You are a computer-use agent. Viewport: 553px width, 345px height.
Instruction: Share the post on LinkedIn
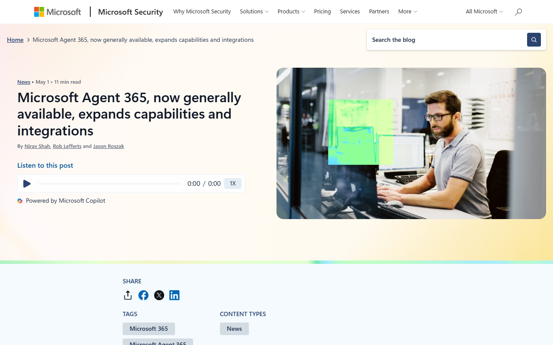coord(175,295)
